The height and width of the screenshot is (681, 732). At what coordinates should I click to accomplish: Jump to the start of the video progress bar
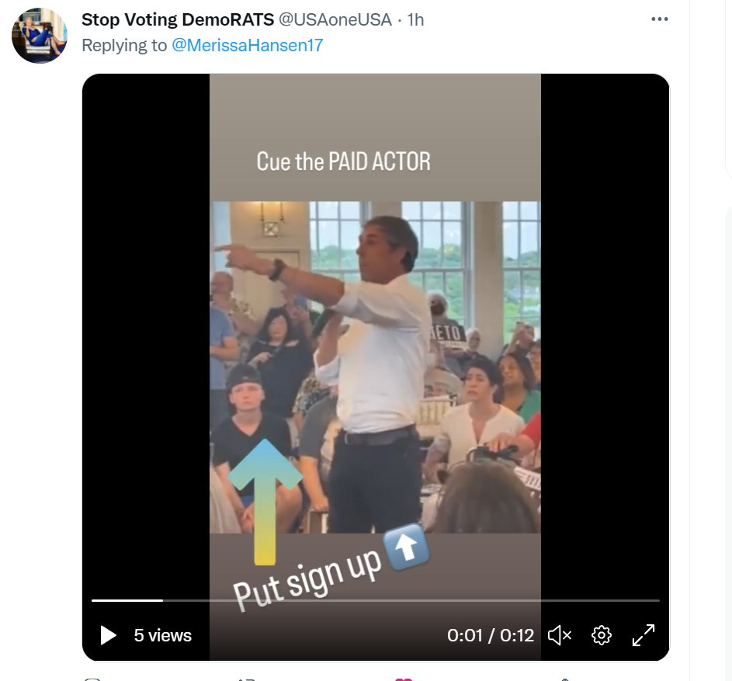pyautogui.click(x=92, y=600)
